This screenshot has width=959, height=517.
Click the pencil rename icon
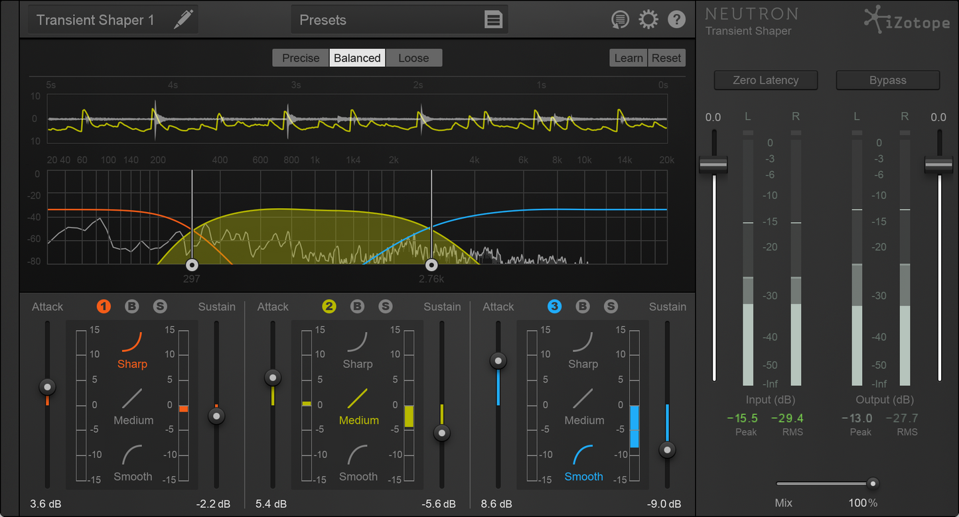pyautogui.click(x=183, y=20)
